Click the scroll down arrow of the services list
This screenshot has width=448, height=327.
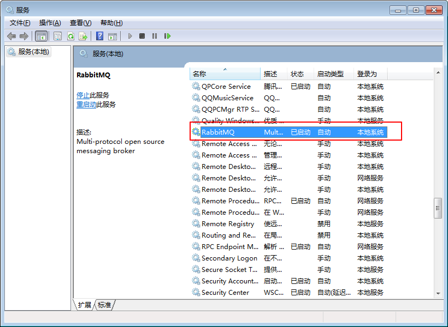438,293
